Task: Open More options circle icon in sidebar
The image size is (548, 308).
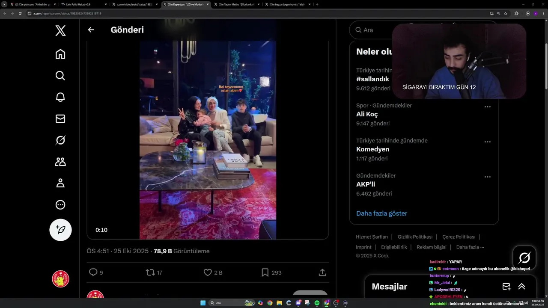Action: 60,204
